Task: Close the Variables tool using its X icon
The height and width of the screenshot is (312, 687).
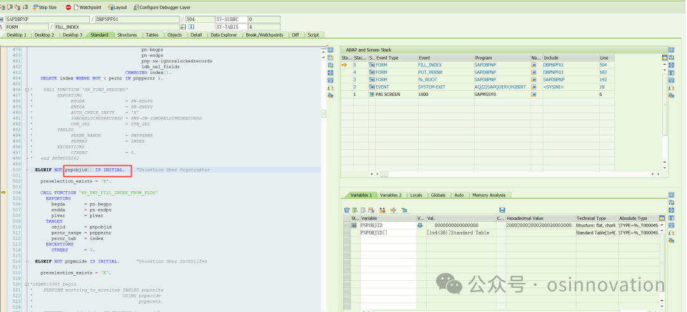Action: click(x=671, y=194)
